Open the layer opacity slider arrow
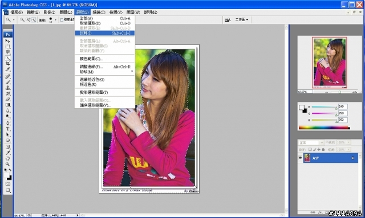The height and width of the screenshot is (218, 365). point(348,142)
